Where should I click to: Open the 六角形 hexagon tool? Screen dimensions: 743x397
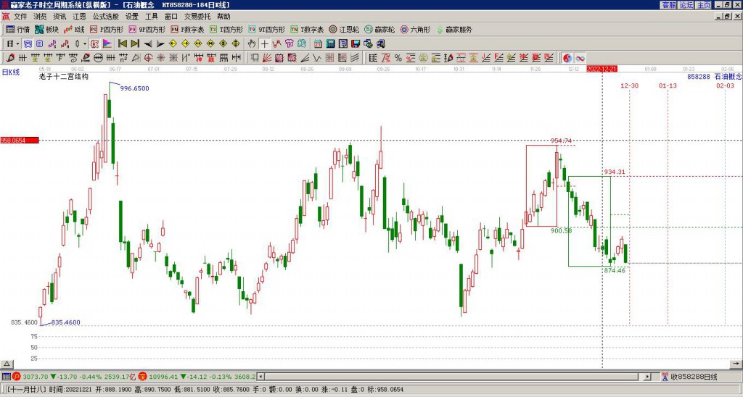pos(416,29)
